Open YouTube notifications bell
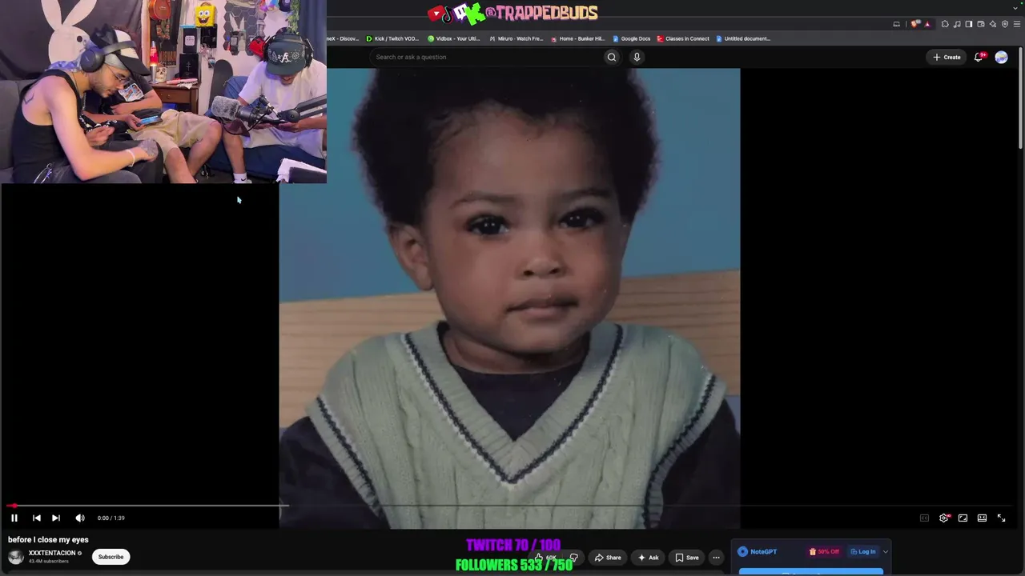1025x576 pixels. pyautogui.click(x=979, y=57)
